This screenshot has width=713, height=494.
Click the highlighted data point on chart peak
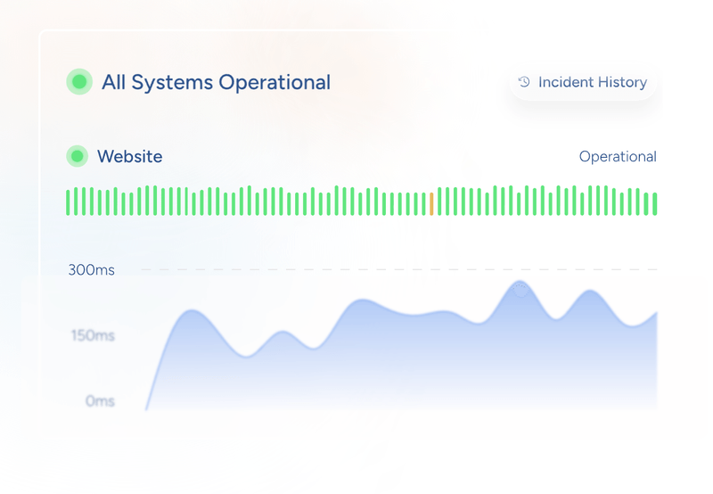520,289
